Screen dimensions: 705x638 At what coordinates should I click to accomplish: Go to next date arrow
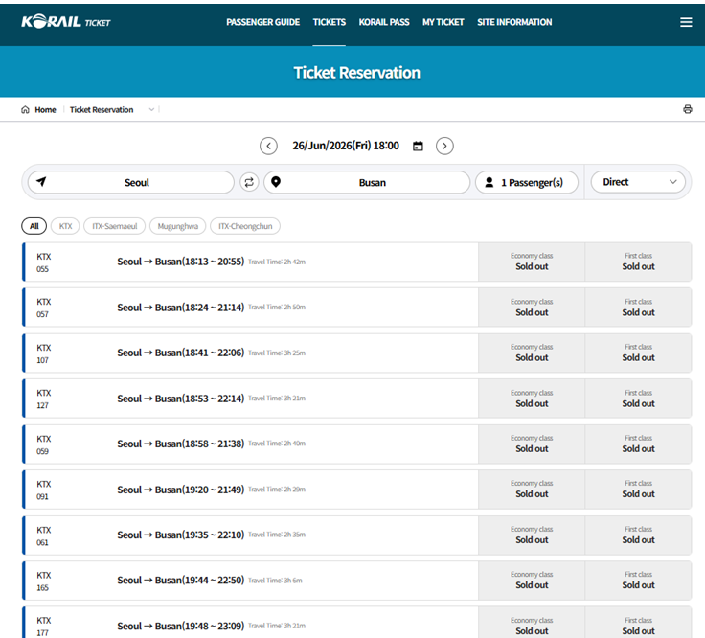pos(444,146)
